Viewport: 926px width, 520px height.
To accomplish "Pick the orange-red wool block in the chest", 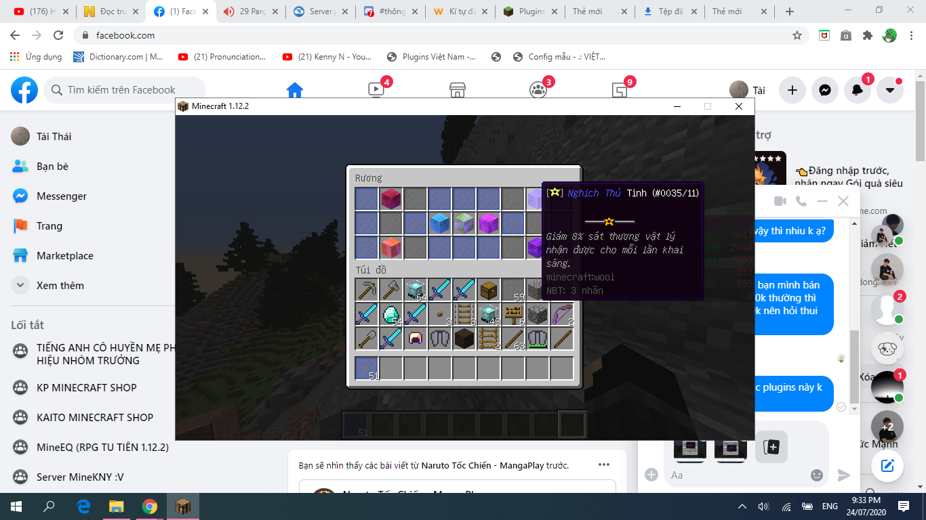I will [x=391, y=247].
